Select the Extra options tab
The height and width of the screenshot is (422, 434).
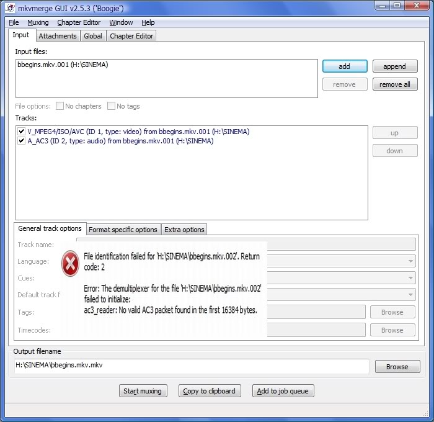[184, 230]
